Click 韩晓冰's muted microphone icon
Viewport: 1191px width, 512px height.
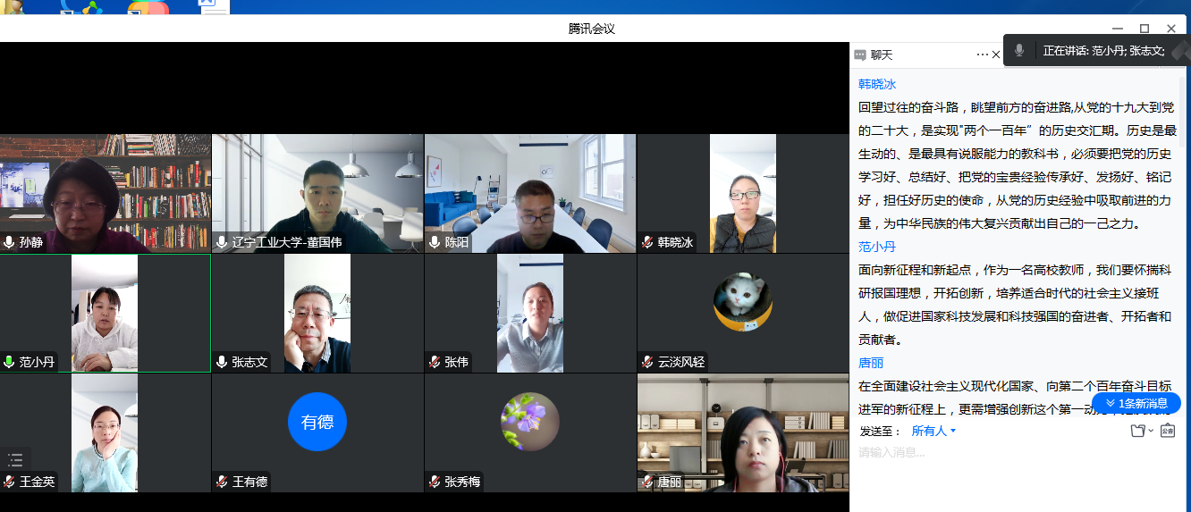point(647,242)
